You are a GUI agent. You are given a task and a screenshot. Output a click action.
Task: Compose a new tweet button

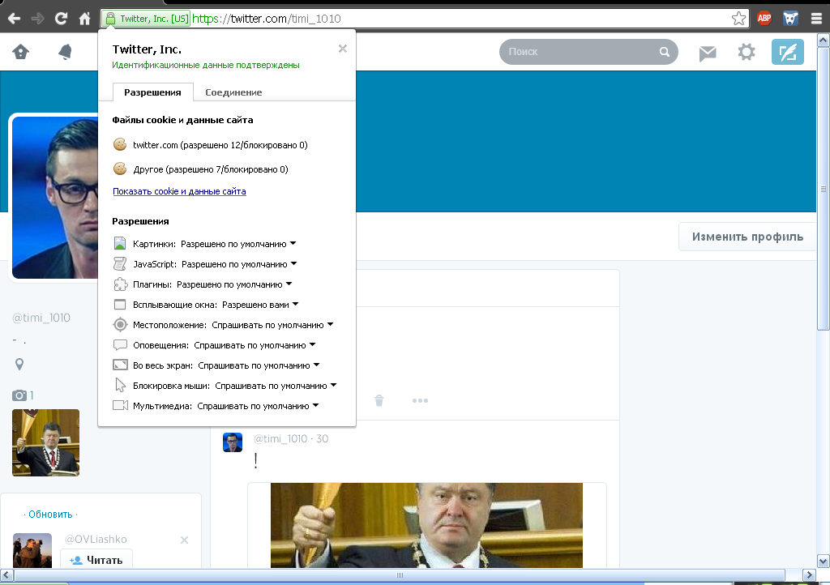pos(788,52)
